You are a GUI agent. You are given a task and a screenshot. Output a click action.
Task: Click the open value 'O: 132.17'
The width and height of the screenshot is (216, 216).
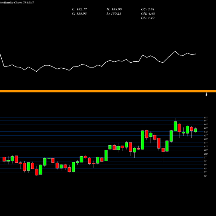[79, 10]
